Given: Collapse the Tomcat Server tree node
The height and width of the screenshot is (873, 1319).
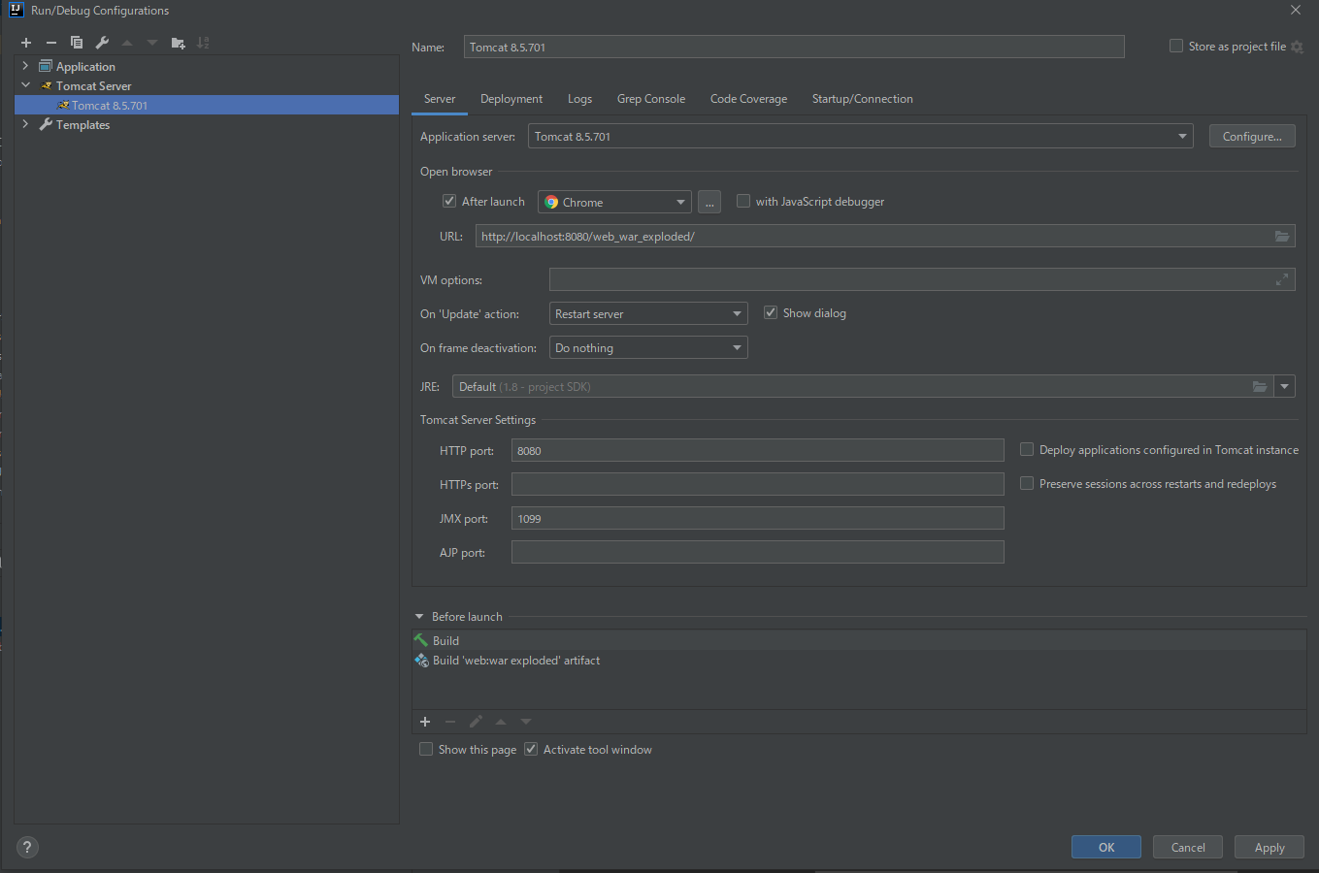Looking at the screenshot, I should (x=25, y=85).
